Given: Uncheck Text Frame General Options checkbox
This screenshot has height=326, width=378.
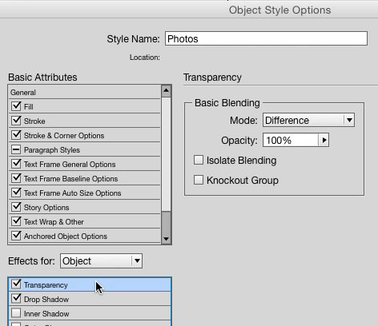Looking at the screenshot, I should pyautogui.click(x=16, y=164).
